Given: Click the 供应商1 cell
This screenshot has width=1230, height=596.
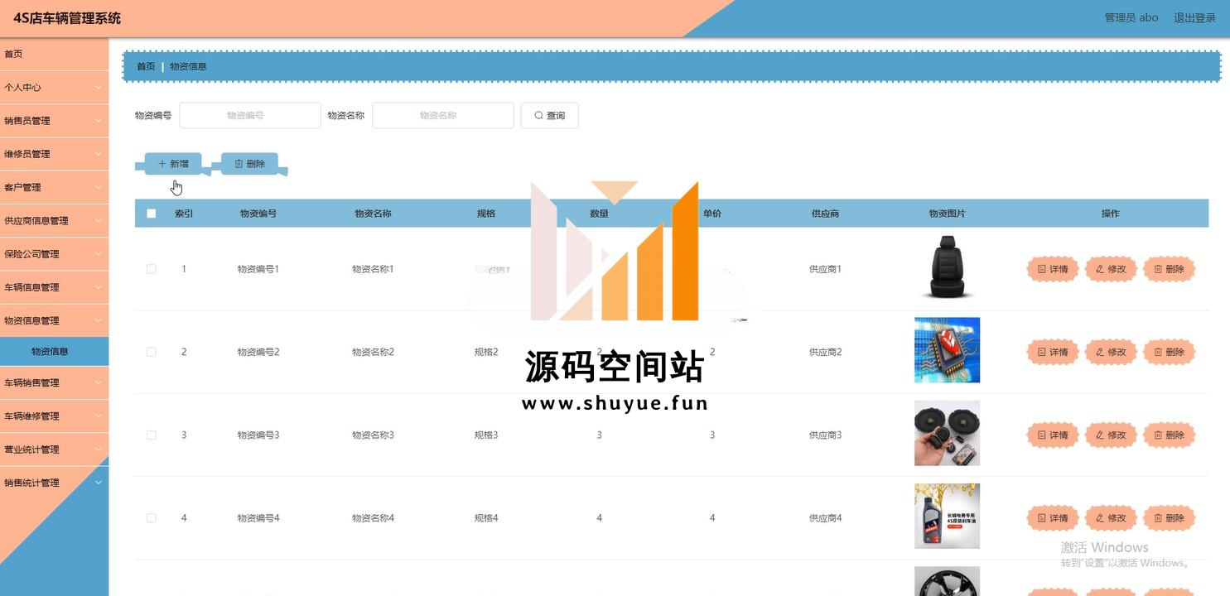Looking at the screenshot, I should click(x=825, y=269).
